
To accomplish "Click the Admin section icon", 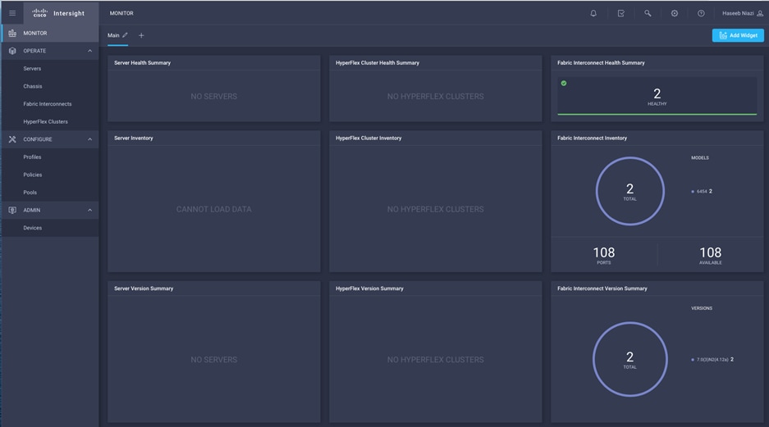I will (12, 210).
